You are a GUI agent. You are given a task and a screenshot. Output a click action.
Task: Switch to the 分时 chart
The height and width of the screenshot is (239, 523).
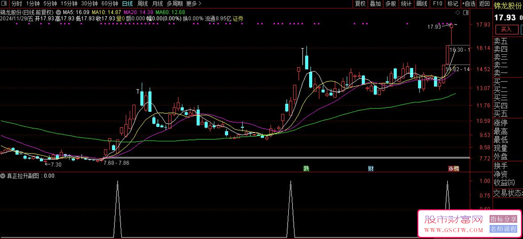(16, 4)
